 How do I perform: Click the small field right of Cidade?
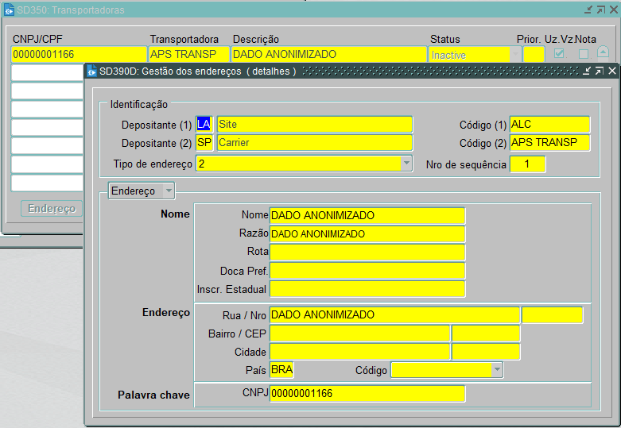point(486,352)
